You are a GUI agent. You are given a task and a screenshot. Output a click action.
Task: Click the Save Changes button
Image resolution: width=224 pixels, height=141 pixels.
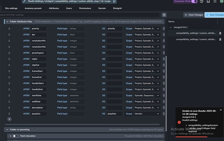[215, 15]
